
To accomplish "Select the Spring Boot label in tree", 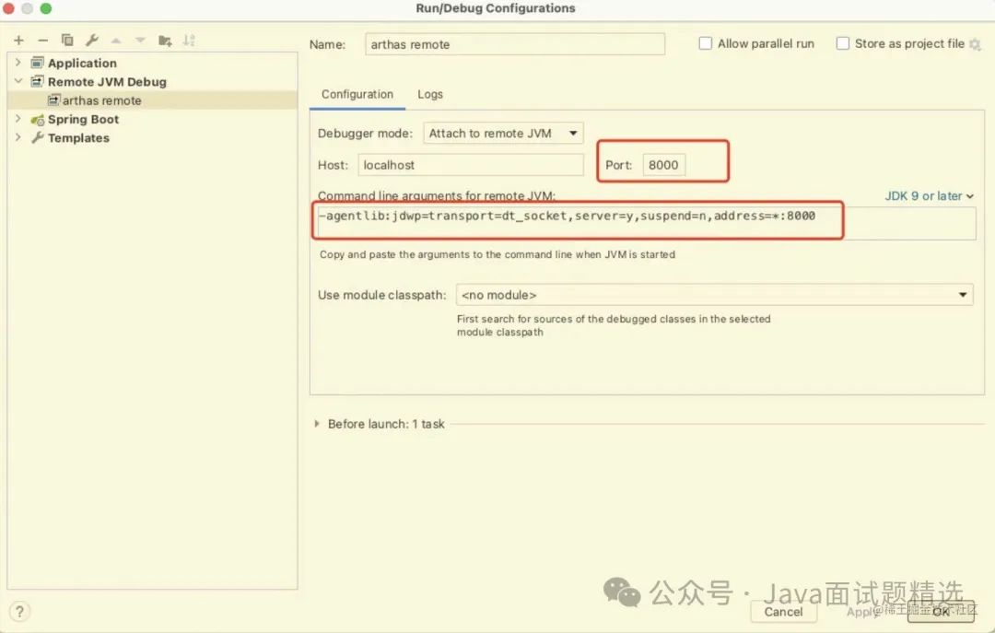I will (x=83, y=120).
